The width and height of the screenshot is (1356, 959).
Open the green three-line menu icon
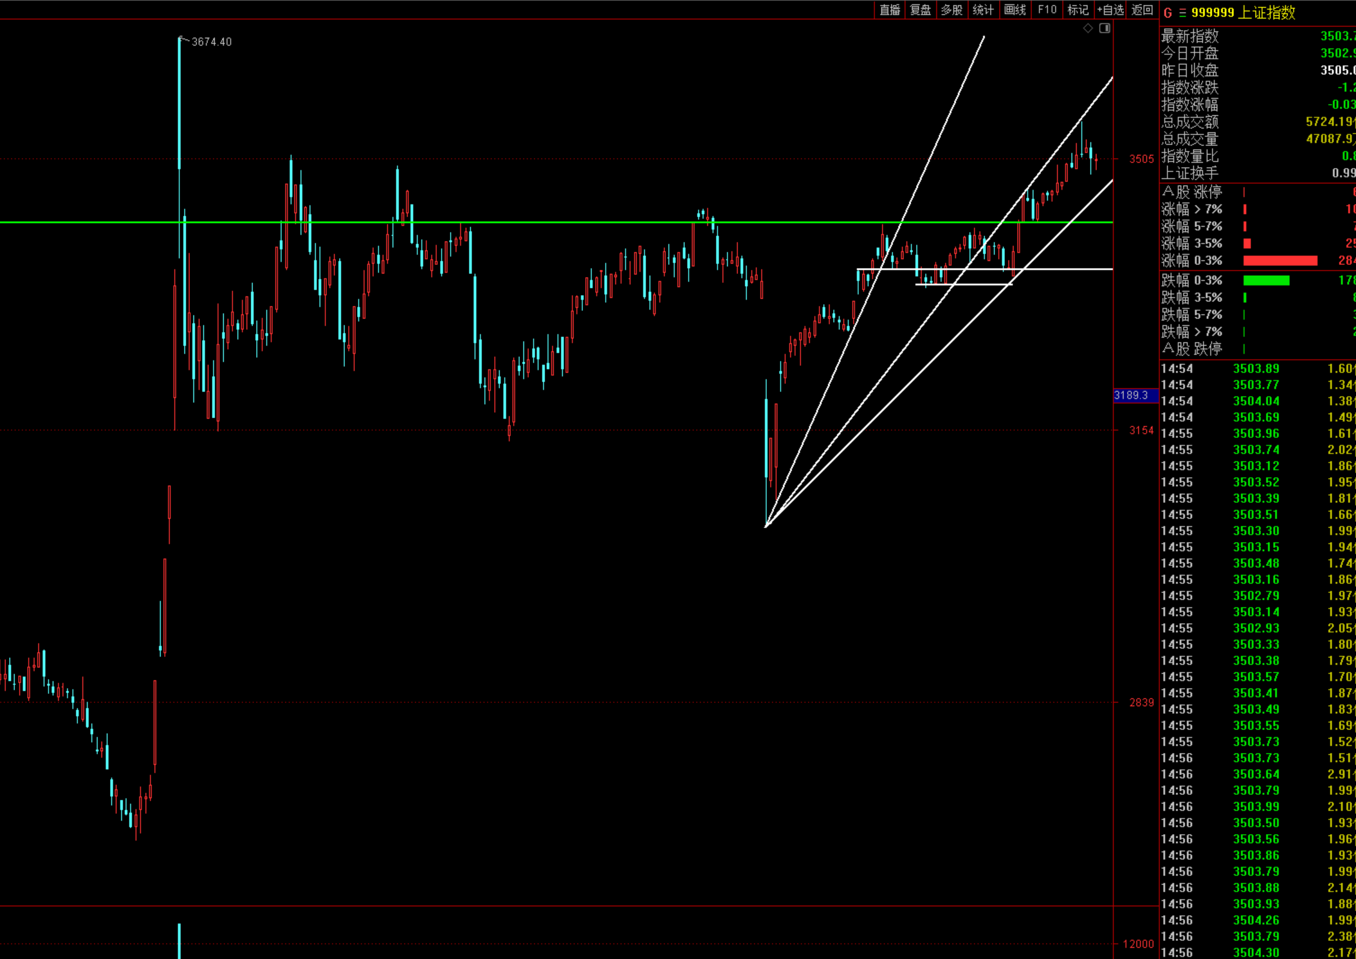pyautogui.click(x=1182, y=13)
